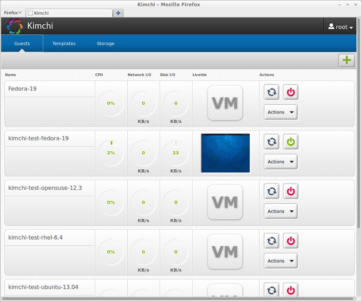362x302 pixels.
Task: Click the Kimchi title text in header
Action: coord(40,26)
